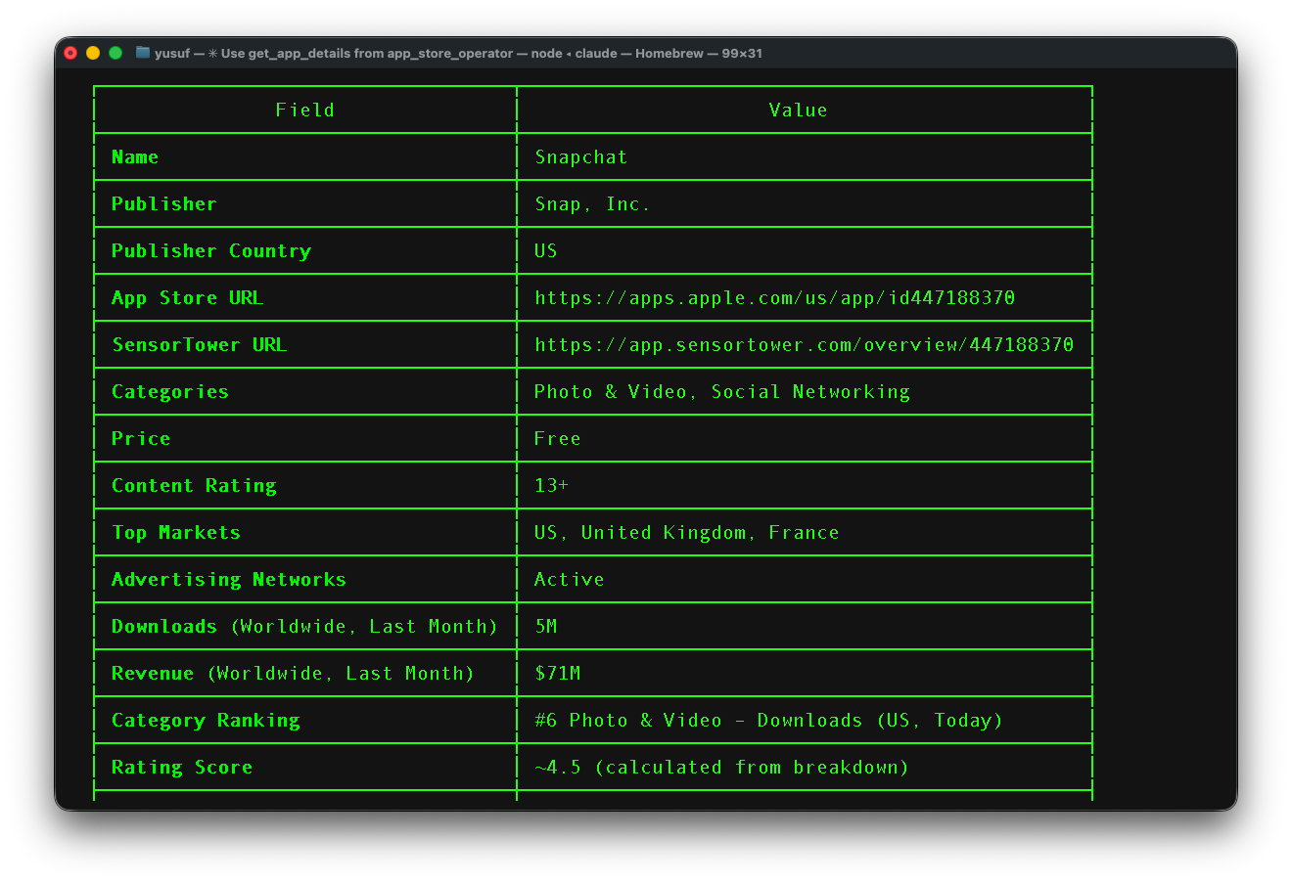Click 'Photo & Video, Social Networking' value

pos(721,392)
